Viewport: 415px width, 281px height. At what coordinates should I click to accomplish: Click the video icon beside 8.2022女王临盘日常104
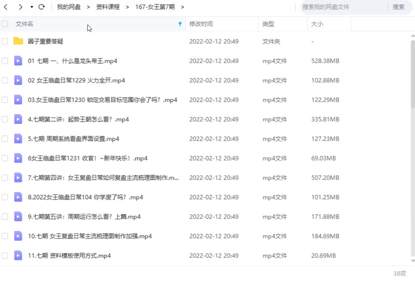[x=18, y=197]
